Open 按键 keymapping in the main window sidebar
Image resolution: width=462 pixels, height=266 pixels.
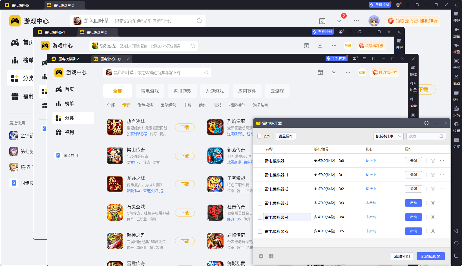pos(456,17)
